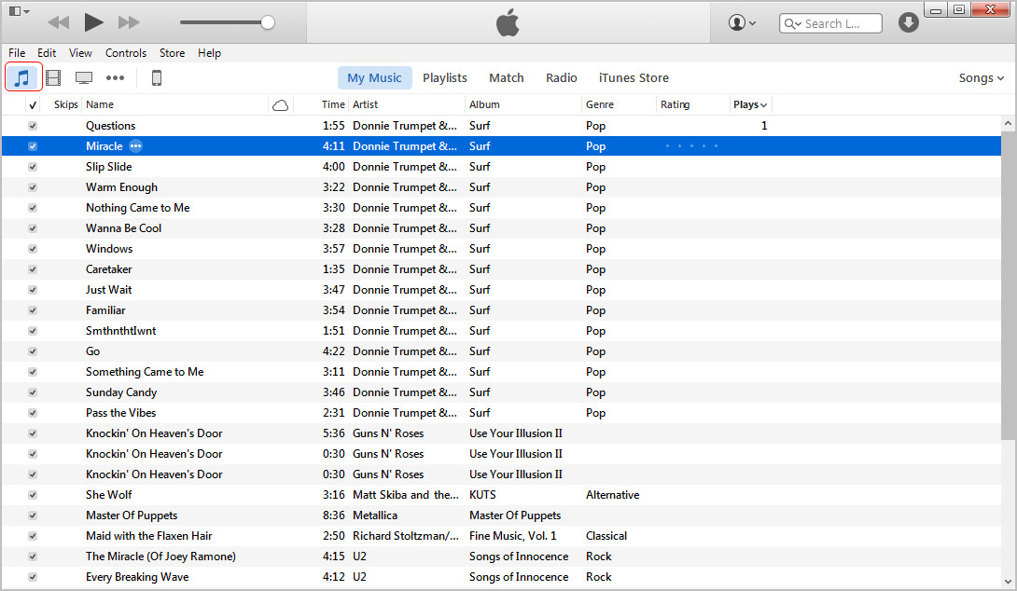
Task: Sort by the Rating column header
Action: [676, 104]
